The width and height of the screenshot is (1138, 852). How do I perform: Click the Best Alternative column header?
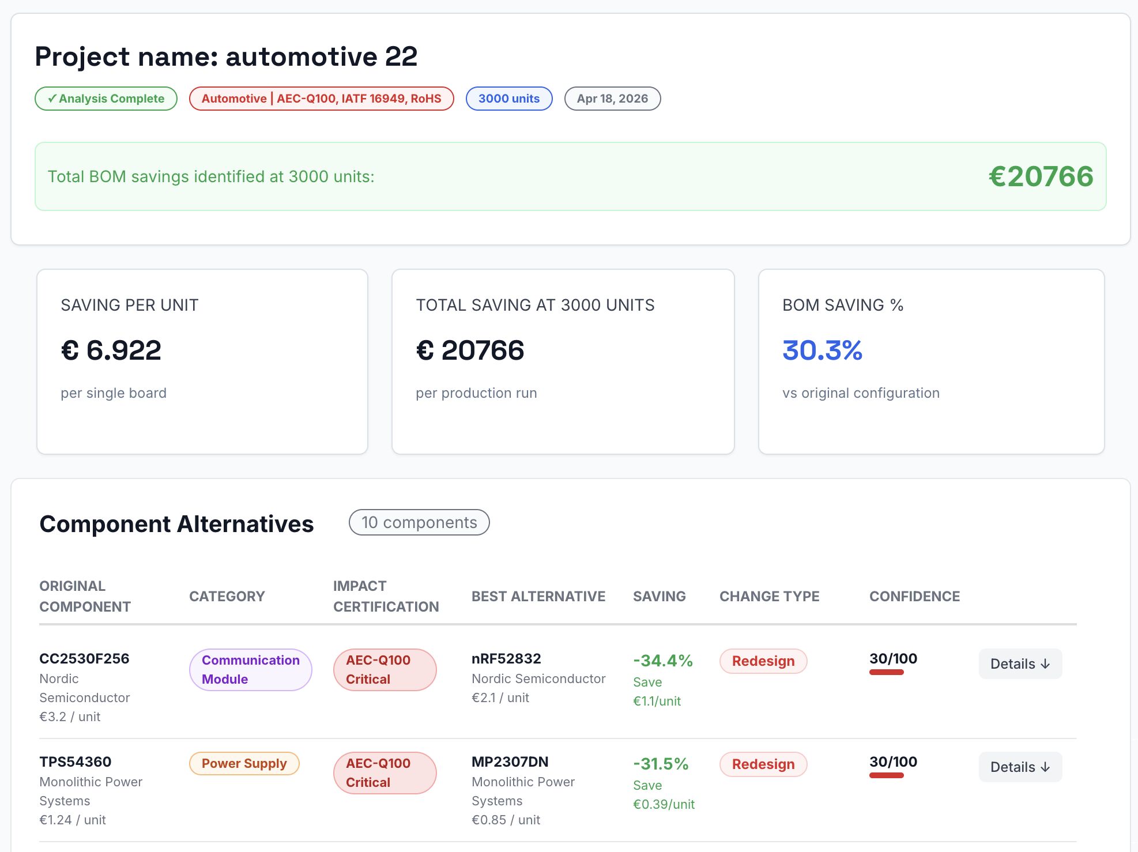538,596
